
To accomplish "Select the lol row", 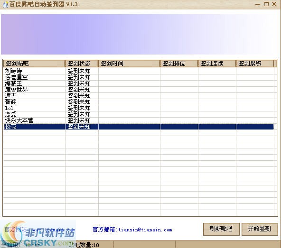I will click(x=139, y=108).
